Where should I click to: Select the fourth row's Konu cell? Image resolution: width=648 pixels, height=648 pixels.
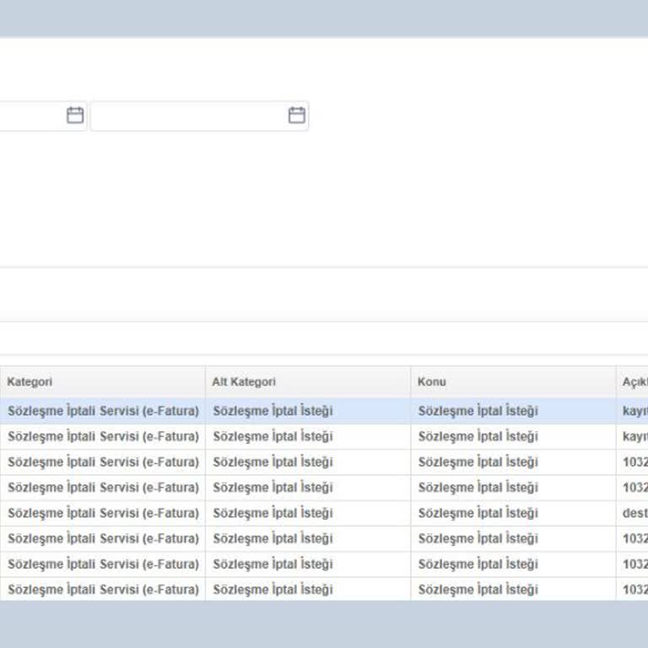pyautogui.click(x=478, y=488)
